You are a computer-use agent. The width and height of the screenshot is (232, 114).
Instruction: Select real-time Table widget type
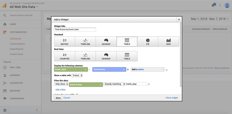click(x=127, y=56)
